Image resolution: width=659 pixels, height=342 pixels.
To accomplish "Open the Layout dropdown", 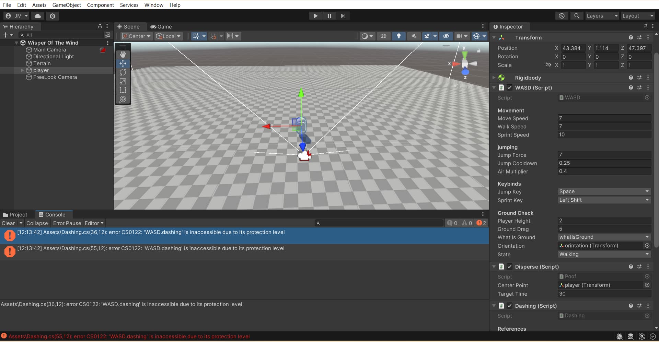I will [x=638, y=16].
